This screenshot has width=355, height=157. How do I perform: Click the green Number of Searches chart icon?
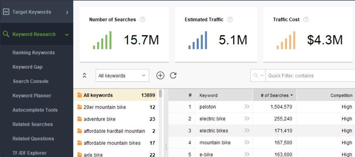click(x=102, y=40)
